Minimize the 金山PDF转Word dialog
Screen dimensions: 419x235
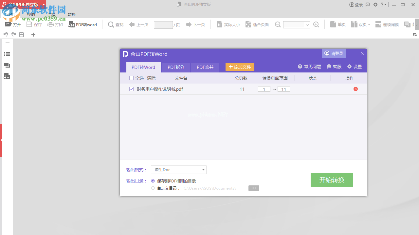click(x=353, y=54)
